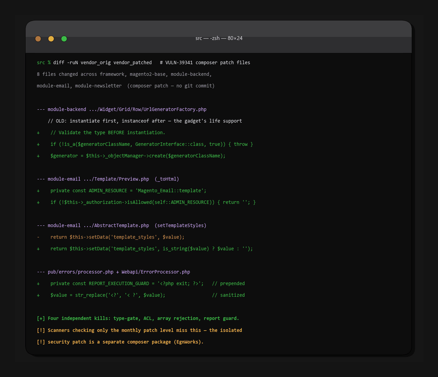Click the "[+] Four independent kills" summary line

pos(138,319)
